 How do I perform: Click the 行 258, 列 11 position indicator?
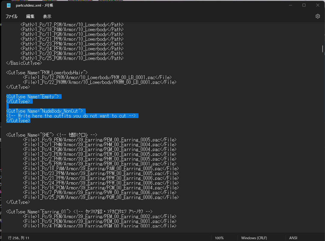tap(19, 238)
